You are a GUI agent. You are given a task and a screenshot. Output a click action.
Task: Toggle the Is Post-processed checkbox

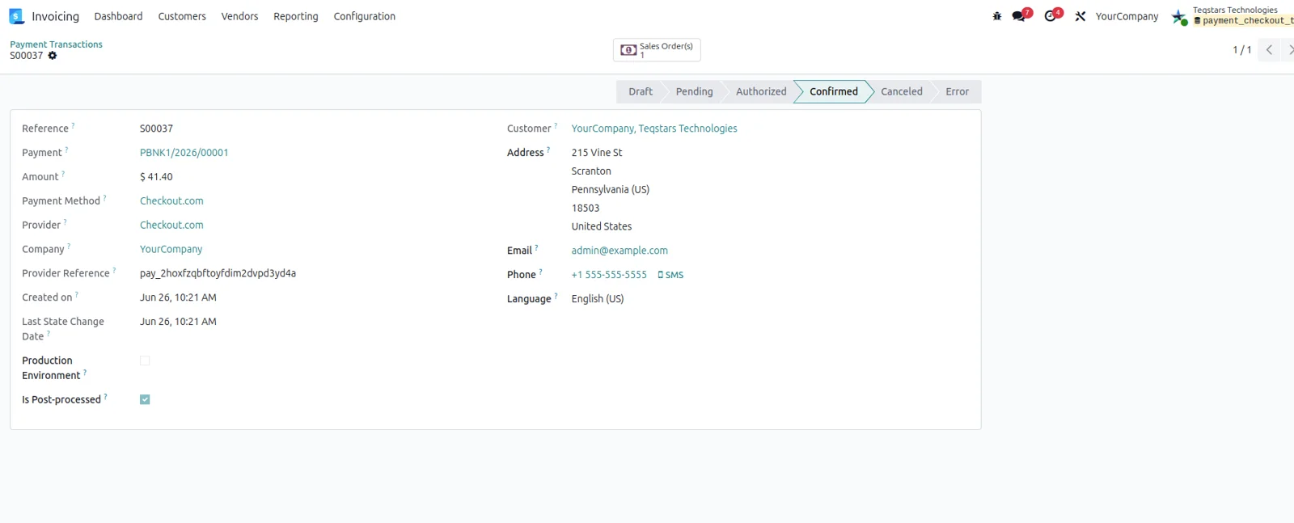145,399
